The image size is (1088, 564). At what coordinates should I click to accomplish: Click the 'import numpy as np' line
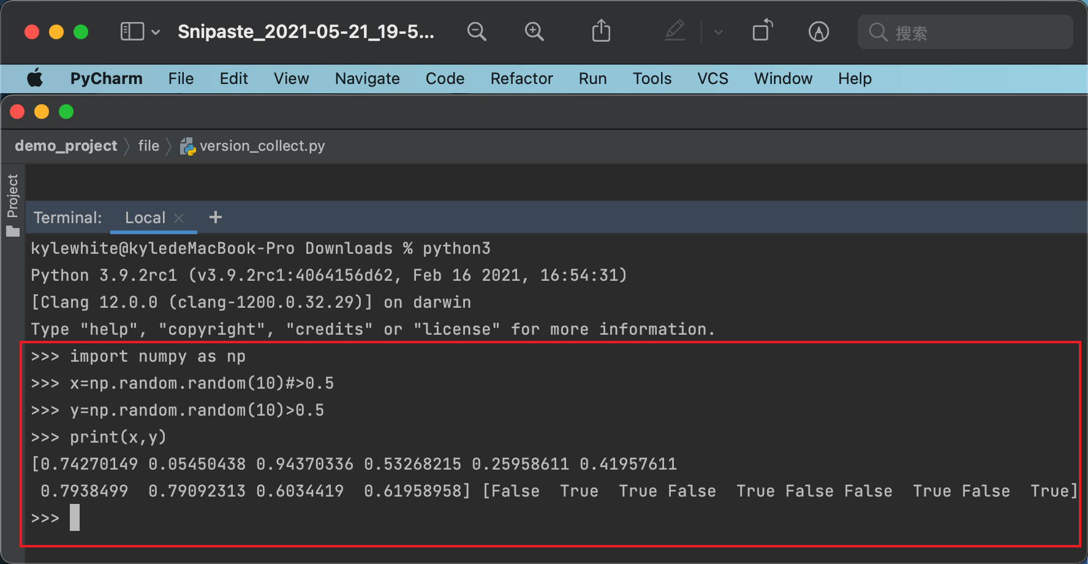pos(138,357)
